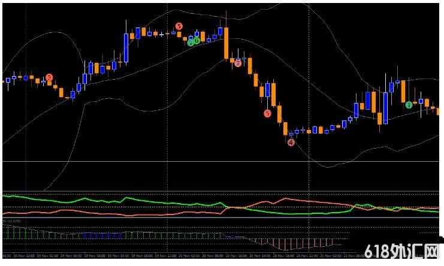Image resolution: width=444 pixels, height=266 pixels.
Task: Click the 20 Nov 06:00 time axis label
Action: [212, 256]
